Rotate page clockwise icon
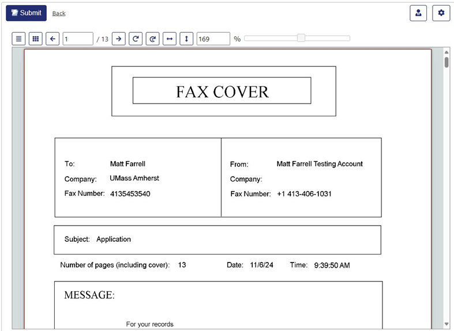Screen dimensions: 454x331 coord(136,39)
